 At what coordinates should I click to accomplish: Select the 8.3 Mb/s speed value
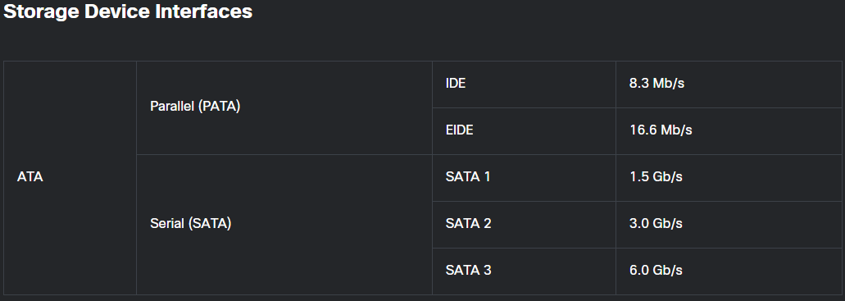657,84
